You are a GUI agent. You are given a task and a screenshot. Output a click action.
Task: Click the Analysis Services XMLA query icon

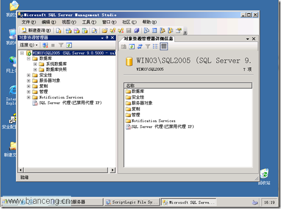[85, 31]
